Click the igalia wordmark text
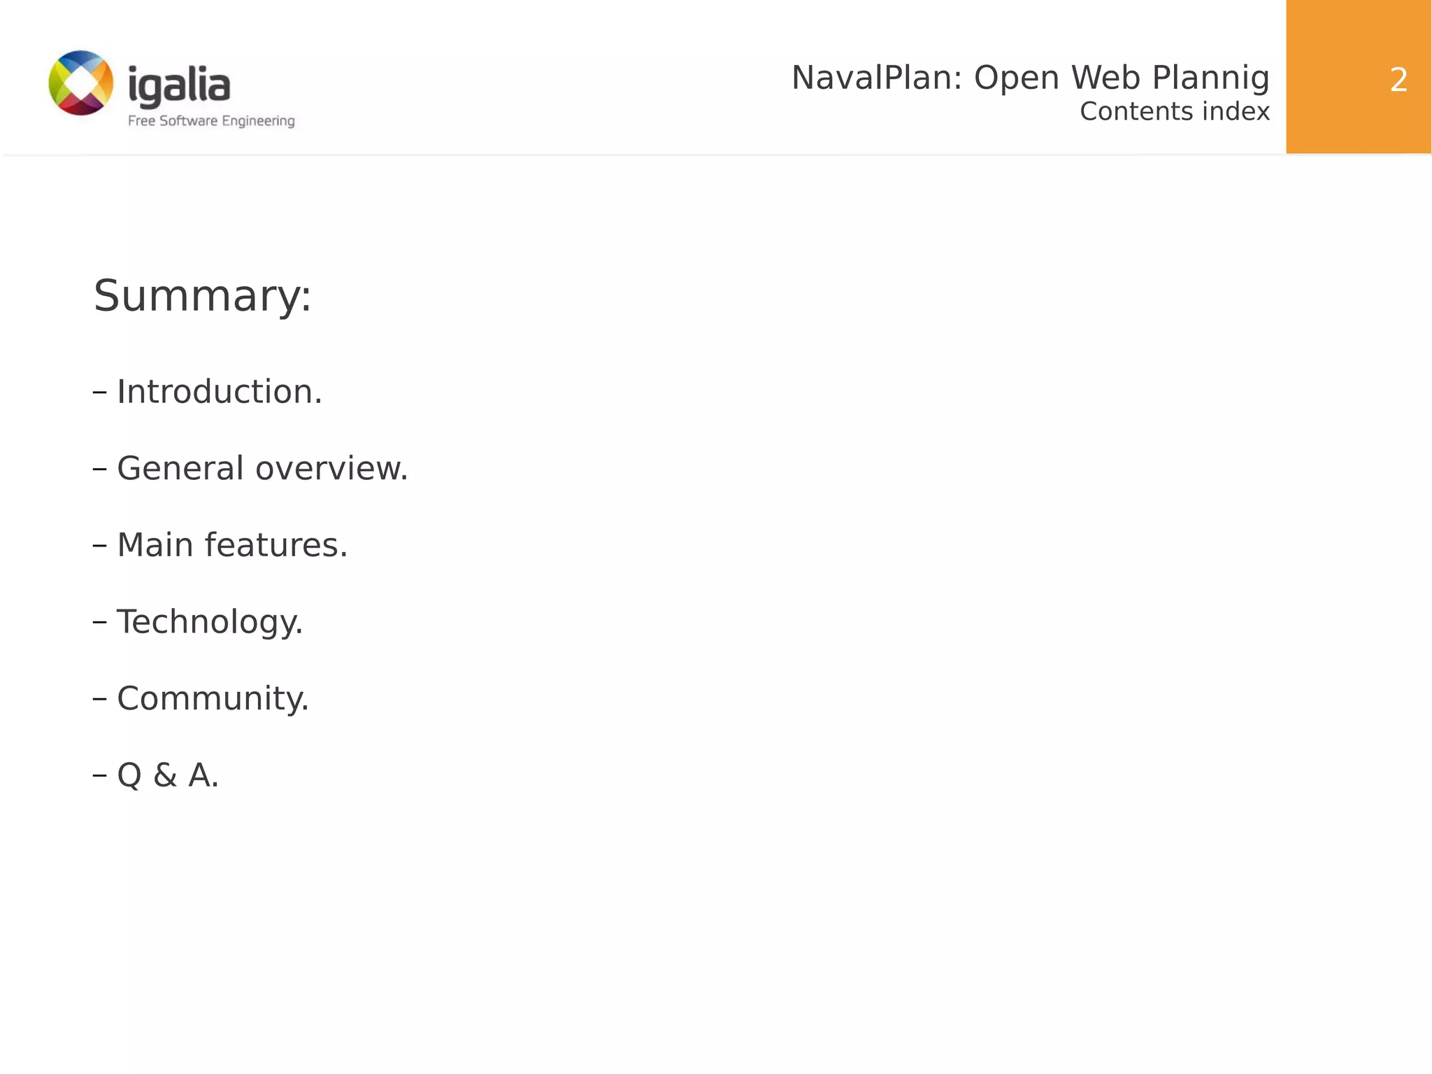Viewport: 1432px width, 1074px height. (x=179, y=87)
